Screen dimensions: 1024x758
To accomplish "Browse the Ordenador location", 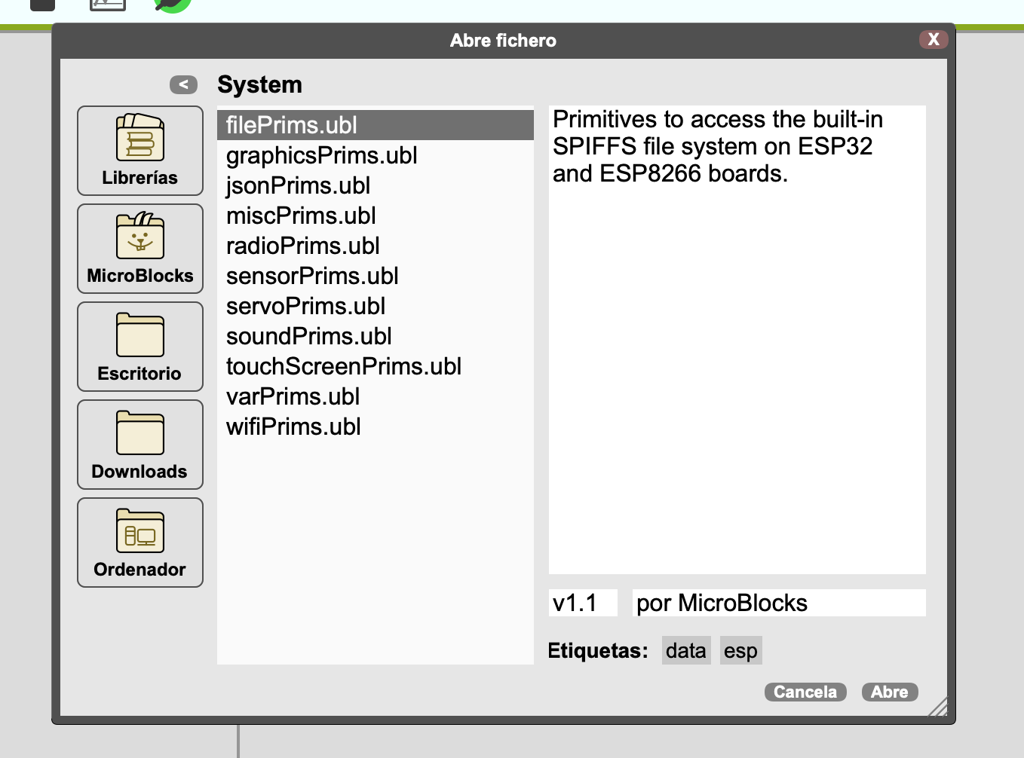I will 140,543.
